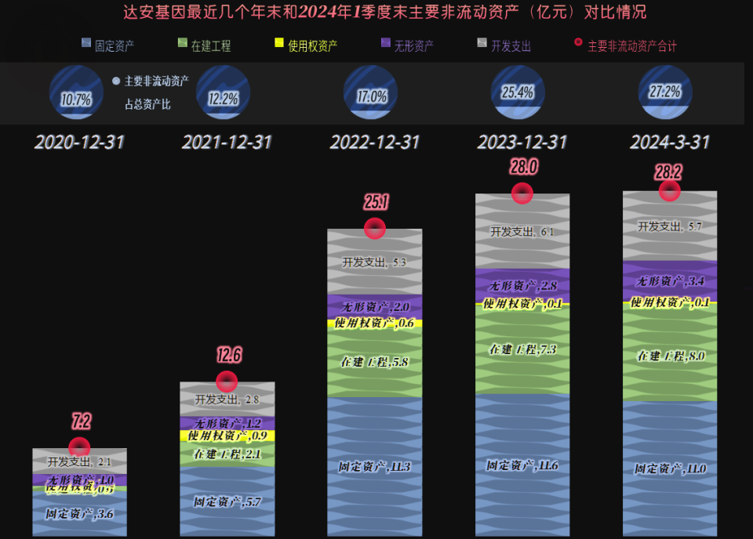Click the red total marker under 28.0
This screenshot has height=539, width=753.
tap(522, 194)
